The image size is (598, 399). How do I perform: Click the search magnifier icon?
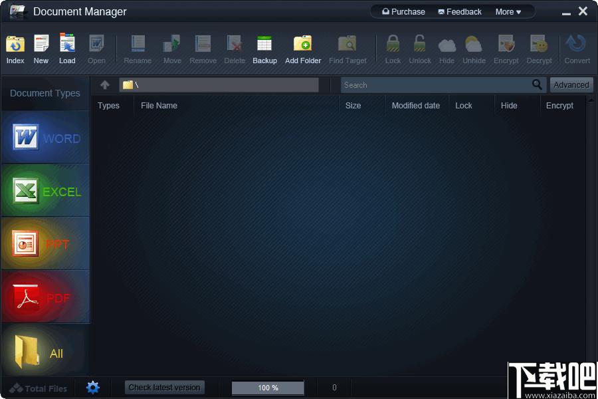pos(537,84)
